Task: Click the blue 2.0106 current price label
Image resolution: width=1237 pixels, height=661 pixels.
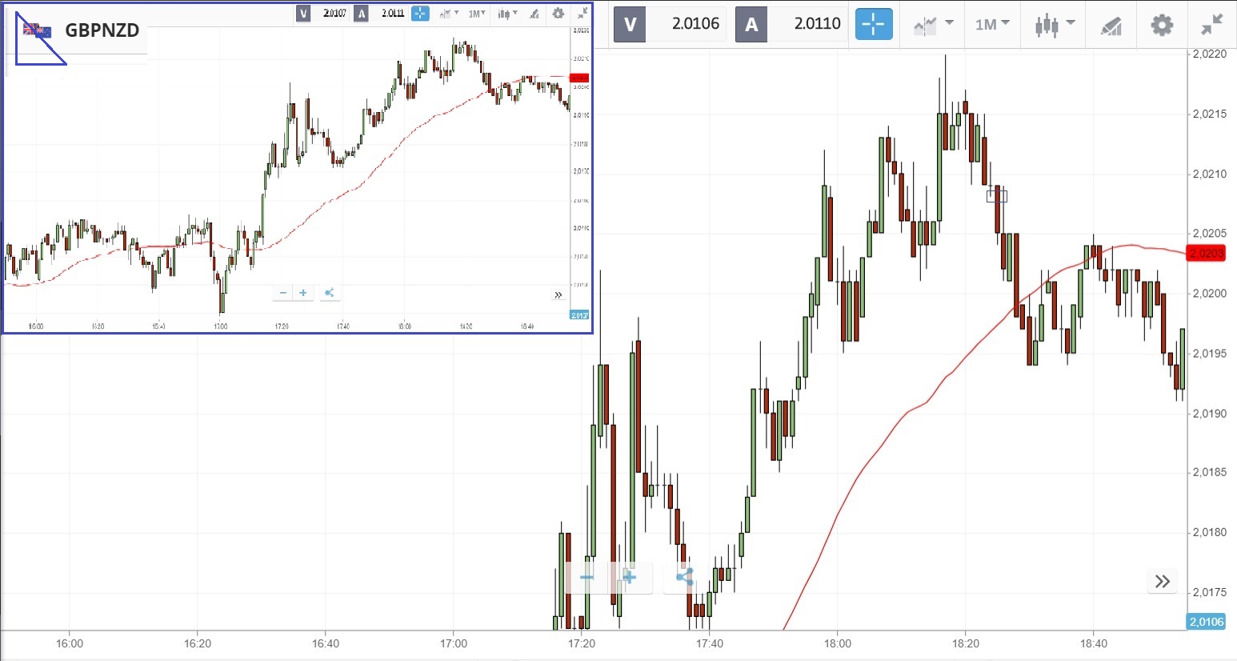Action: point(1206,622)
